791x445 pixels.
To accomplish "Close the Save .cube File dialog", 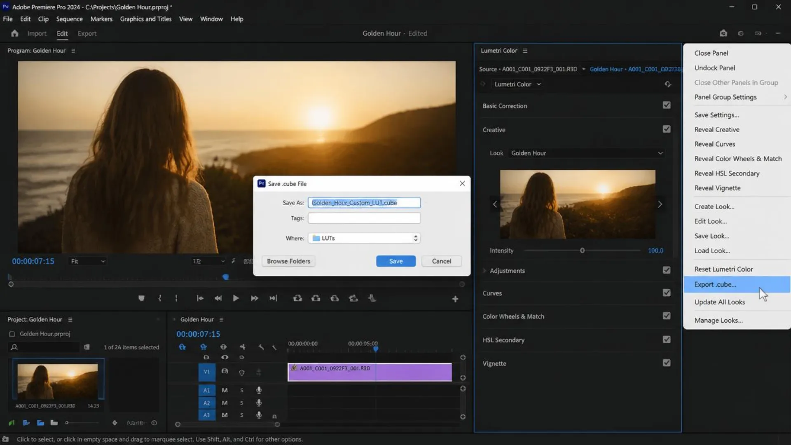I will point(462,183).
